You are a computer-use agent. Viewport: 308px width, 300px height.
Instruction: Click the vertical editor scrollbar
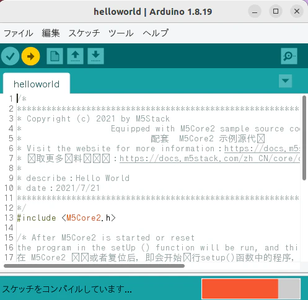pos(304,138)
